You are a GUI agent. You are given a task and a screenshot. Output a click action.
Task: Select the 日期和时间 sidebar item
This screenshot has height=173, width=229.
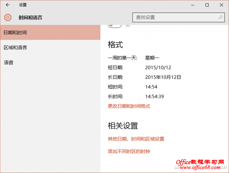(50, 32)
